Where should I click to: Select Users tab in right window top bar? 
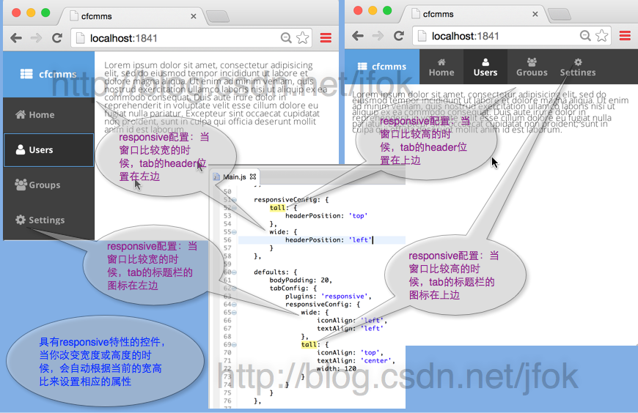[485, 67]
